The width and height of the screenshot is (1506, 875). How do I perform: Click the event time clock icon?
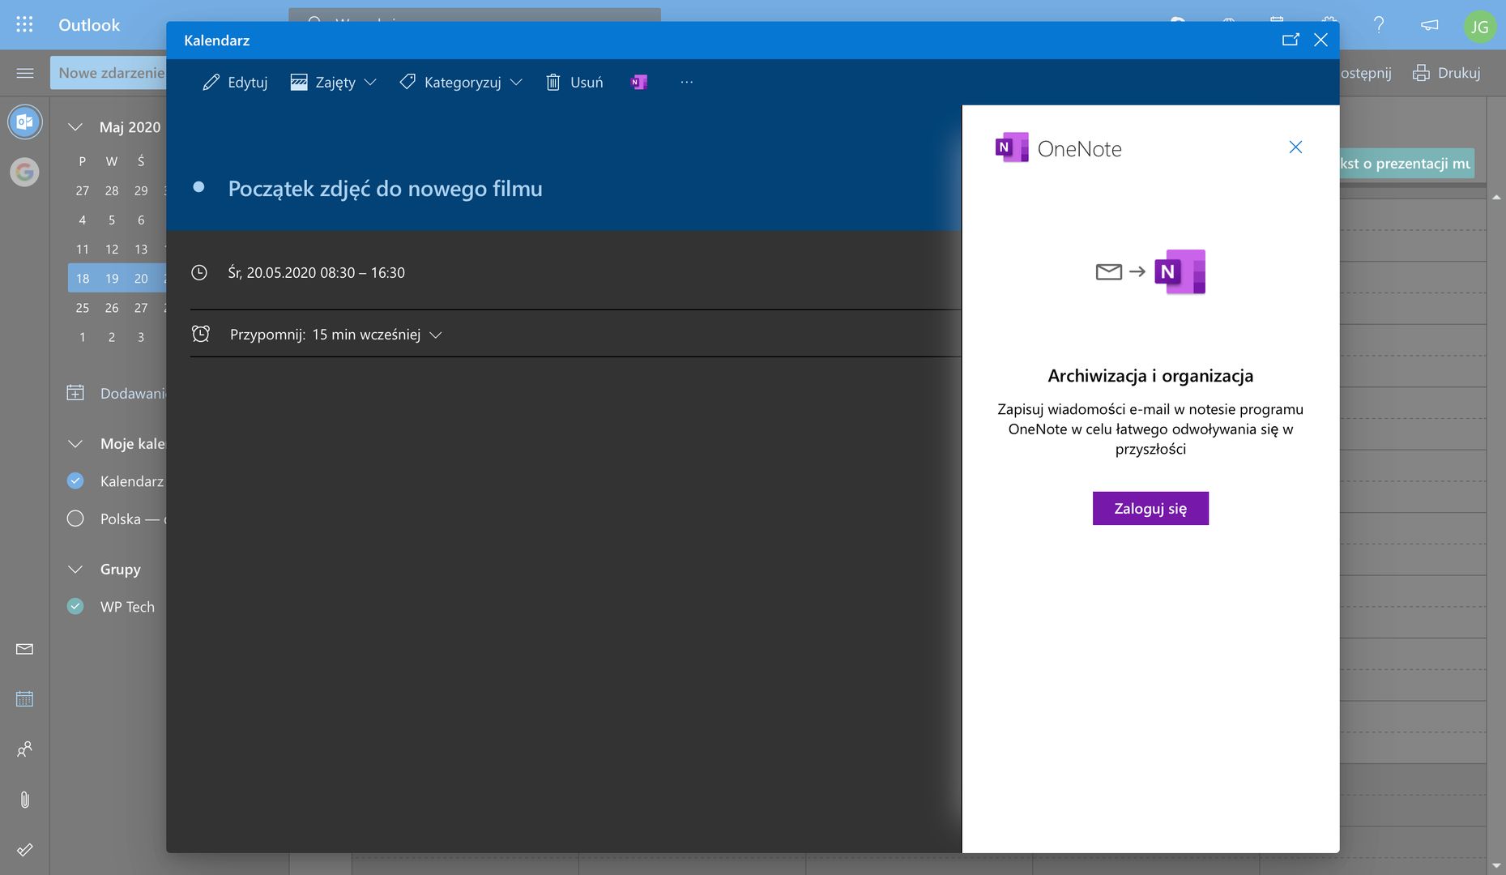[x=199, y=272]
